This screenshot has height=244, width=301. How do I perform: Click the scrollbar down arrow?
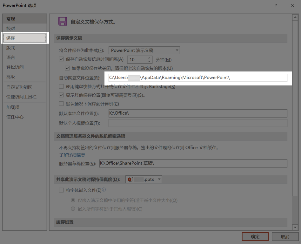[295, 227]
